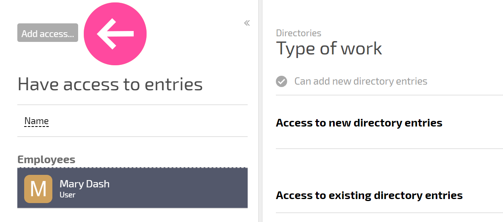Click the Mary Dash name text
The height and width of the screenshot is (222, 503).
click(85, 184)
